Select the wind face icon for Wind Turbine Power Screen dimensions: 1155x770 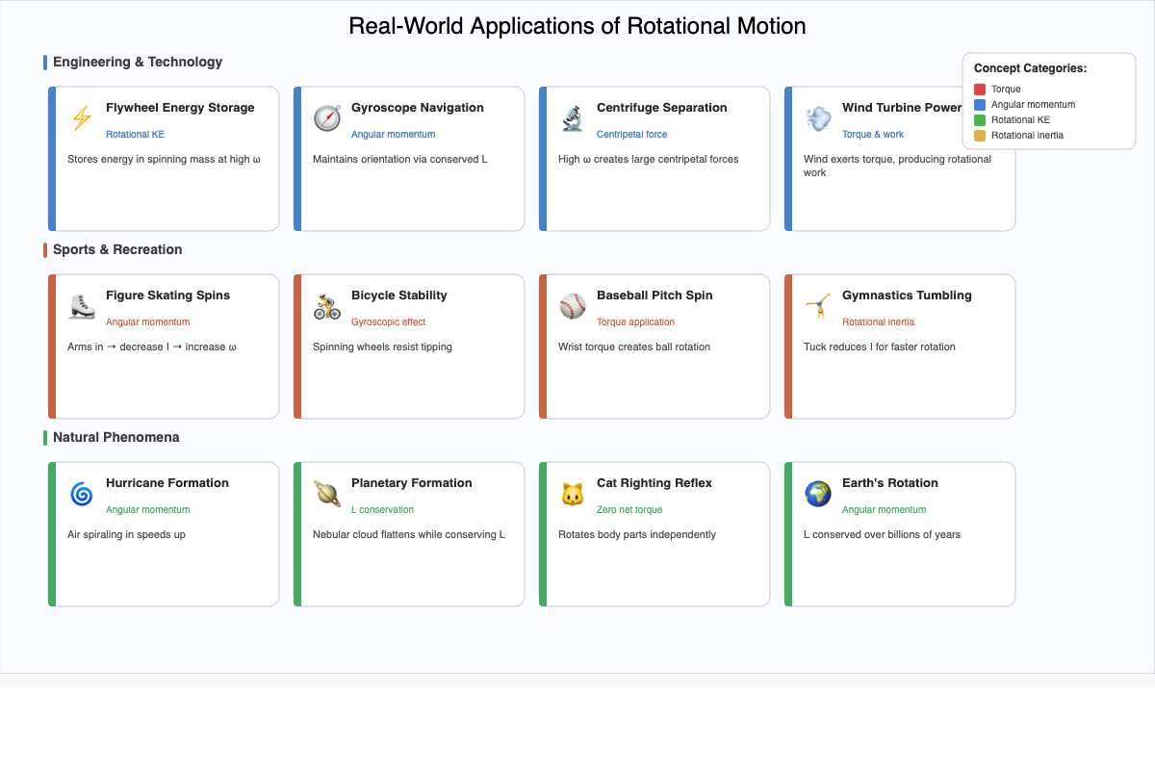tap(817, 117)
